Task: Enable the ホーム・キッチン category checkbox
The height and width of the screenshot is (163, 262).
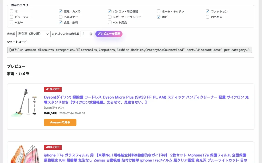Action: (159, 11)
